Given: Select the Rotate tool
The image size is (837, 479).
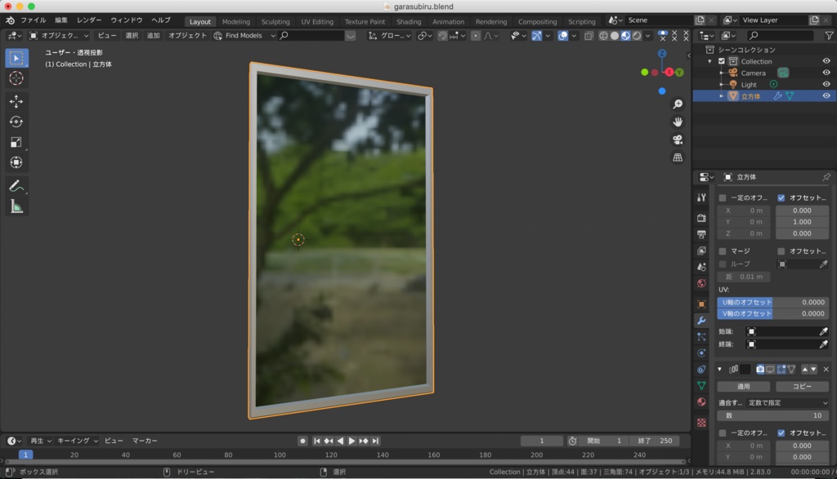Looking at the screenshot, I should (x=16, y=122).
